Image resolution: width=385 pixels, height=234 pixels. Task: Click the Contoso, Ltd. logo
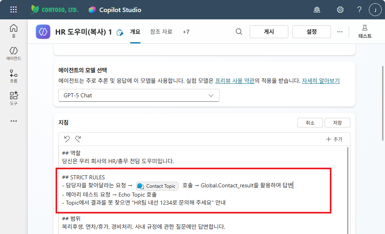coord(54,10)
